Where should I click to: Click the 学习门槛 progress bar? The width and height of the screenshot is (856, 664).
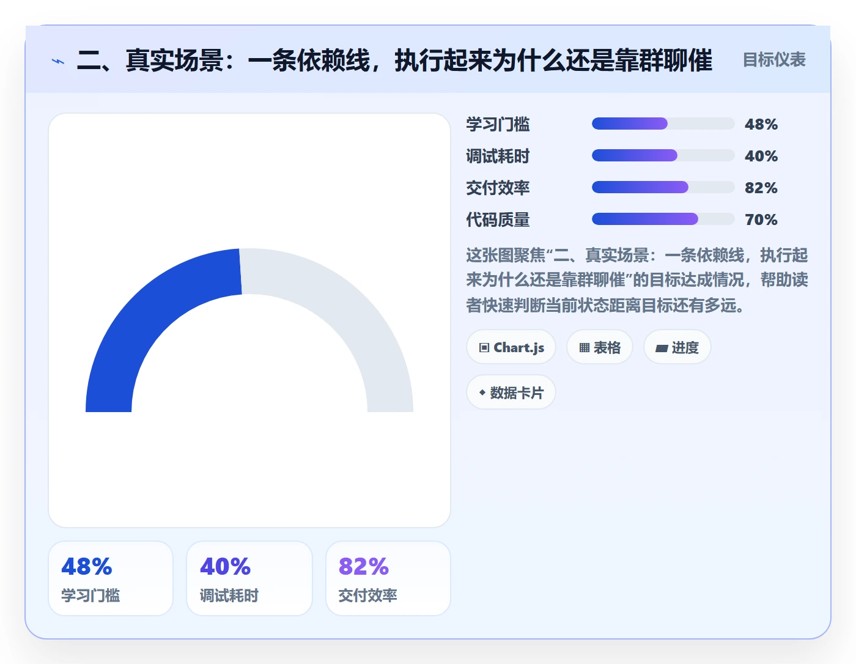663,124
